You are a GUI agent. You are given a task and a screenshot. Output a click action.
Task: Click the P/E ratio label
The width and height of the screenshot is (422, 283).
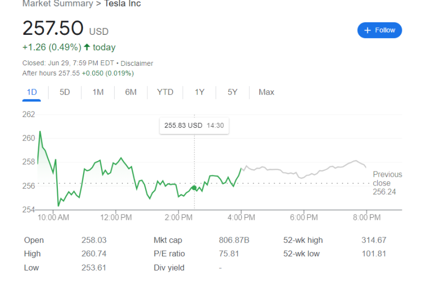click(169, 254)
